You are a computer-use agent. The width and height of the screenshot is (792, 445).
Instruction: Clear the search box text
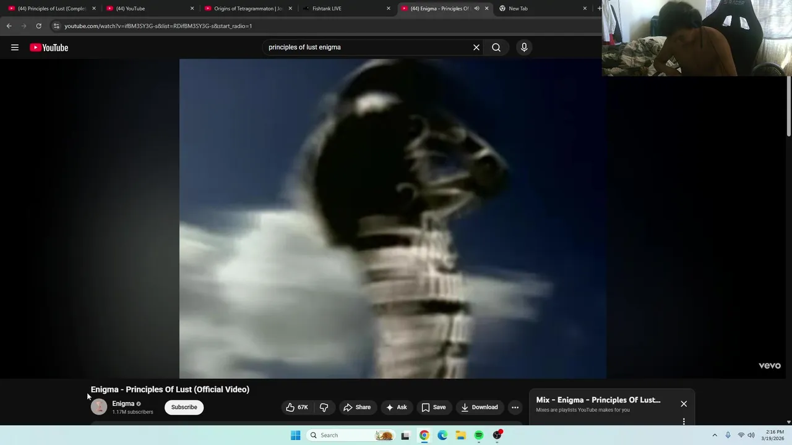coord(476,48)
